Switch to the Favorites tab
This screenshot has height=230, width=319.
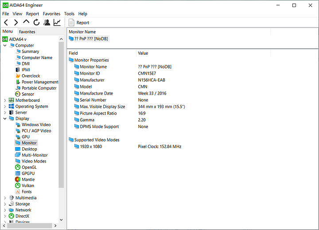pos(27,32)
